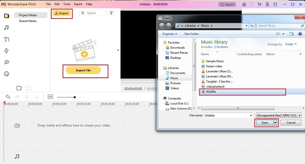The height and width of the screenshot is (164, 305).
Task: Open the Export menu
Action: pos(78,4)
